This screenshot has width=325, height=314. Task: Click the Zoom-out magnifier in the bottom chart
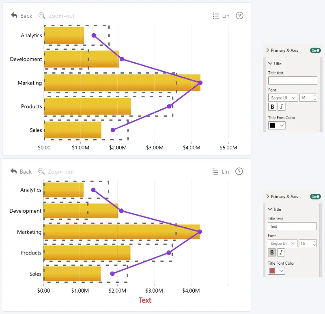pyautogui.click(x=41, y=172)
